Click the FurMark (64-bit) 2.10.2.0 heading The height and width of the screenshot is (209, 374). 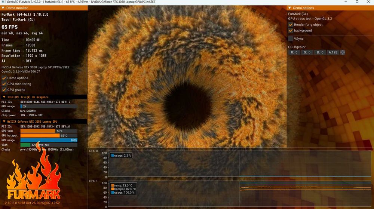click(25, 14)
